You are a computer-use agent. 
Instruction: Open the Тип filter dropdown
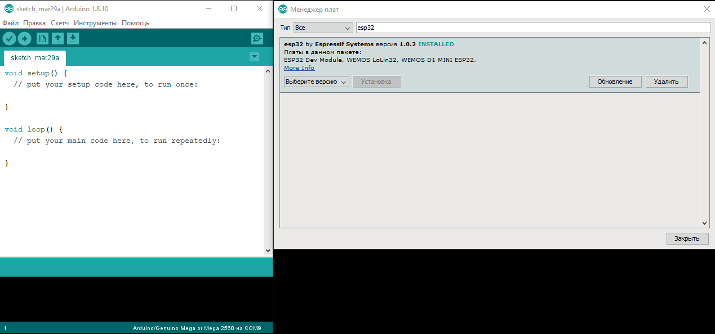[323, 28]
